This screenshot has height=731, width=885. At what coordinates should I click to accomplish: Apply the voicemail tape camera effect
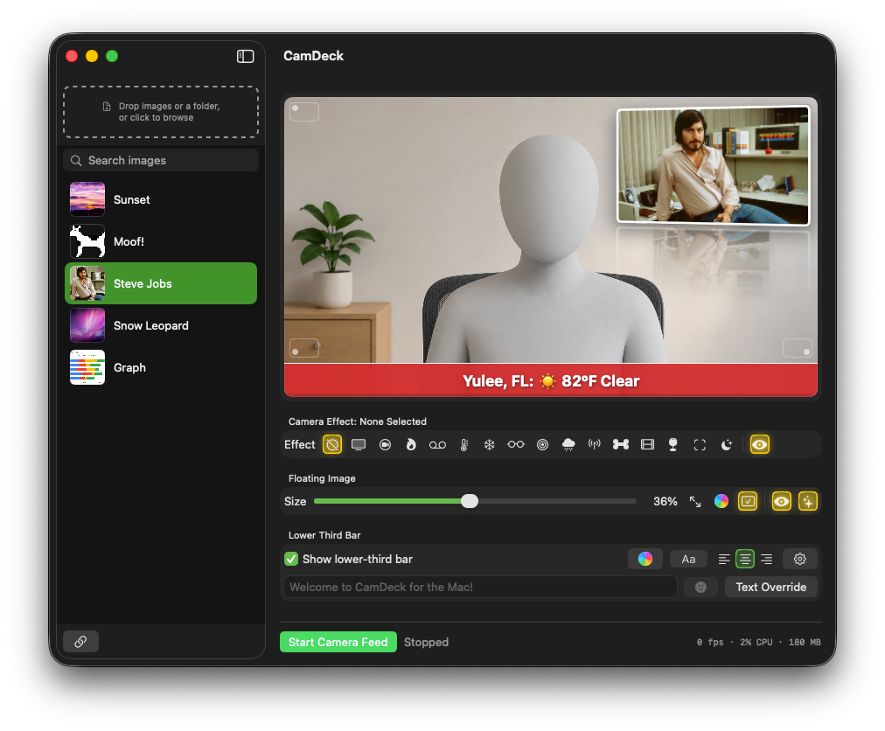tap(437, 445)
